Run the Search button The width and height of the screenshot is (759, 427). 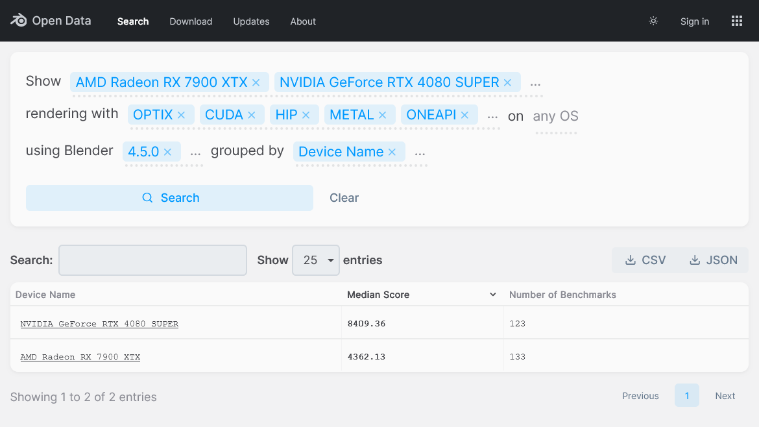[169, 197]
